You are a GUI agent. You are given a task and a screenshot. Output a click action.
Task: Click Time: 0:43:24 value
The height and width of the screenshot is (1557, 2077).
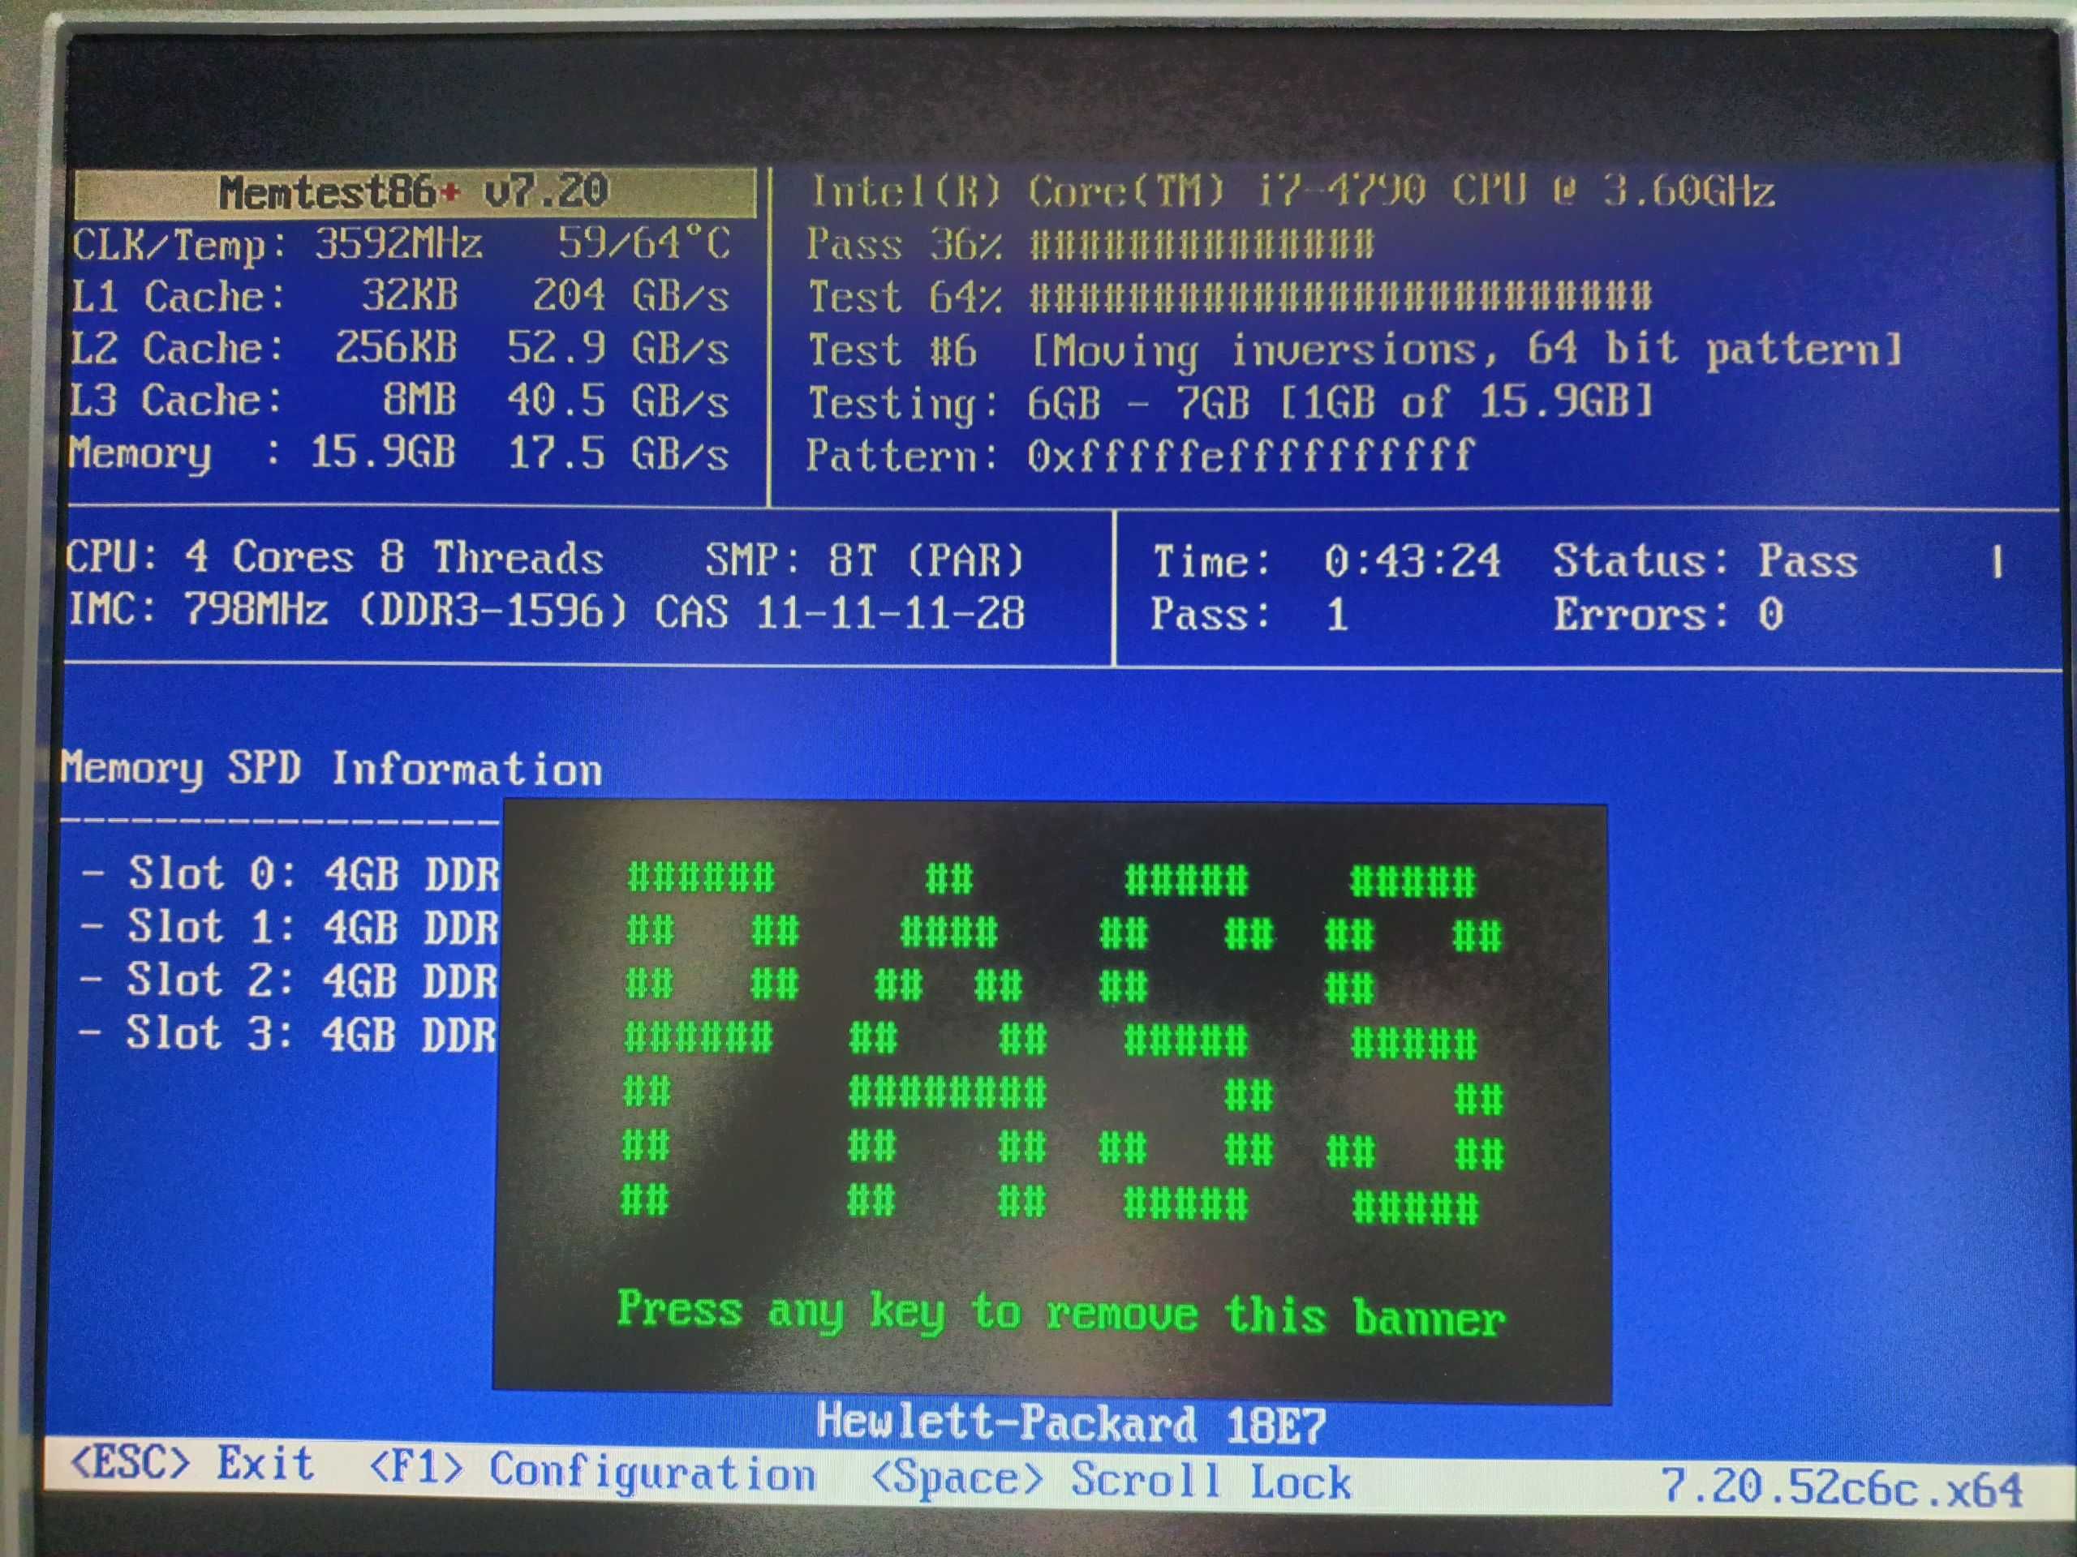tap(1327, 561)
